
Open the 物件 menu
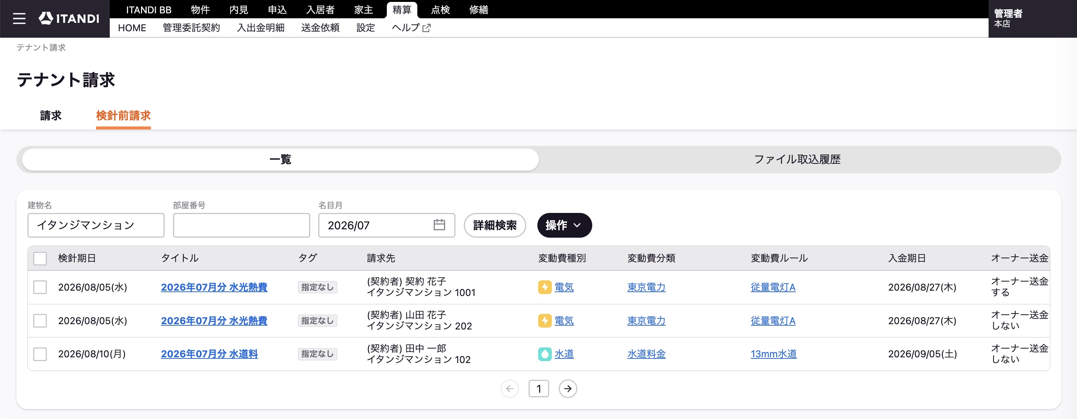200,10
